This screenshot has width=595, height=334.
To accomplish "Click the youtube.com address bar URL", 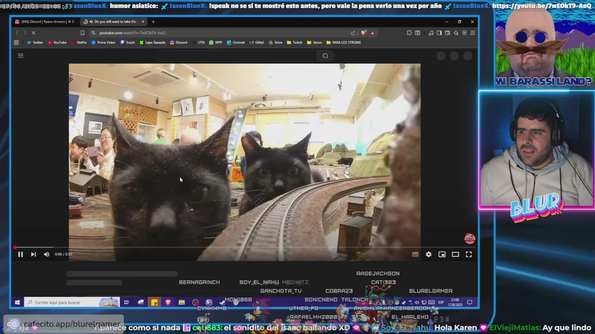I will [x=132, y=33].
